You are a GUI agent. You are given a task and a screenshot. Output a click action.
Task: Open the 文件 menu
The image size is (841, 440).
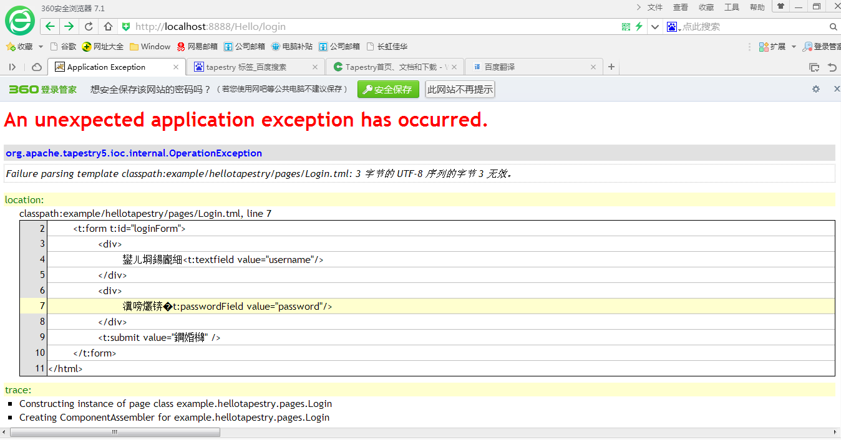[x=655, y=7]
